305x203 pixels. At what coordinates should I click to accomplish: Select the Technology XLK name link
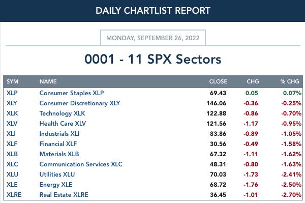[x=62, y=113]
